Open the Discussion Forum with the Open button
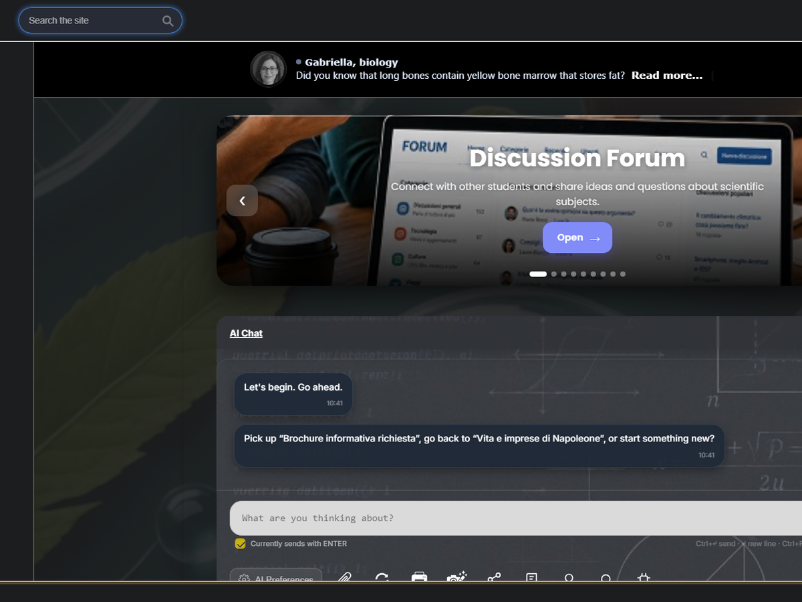The width and height of the screenshot is (802, 602). coord(577,237)
